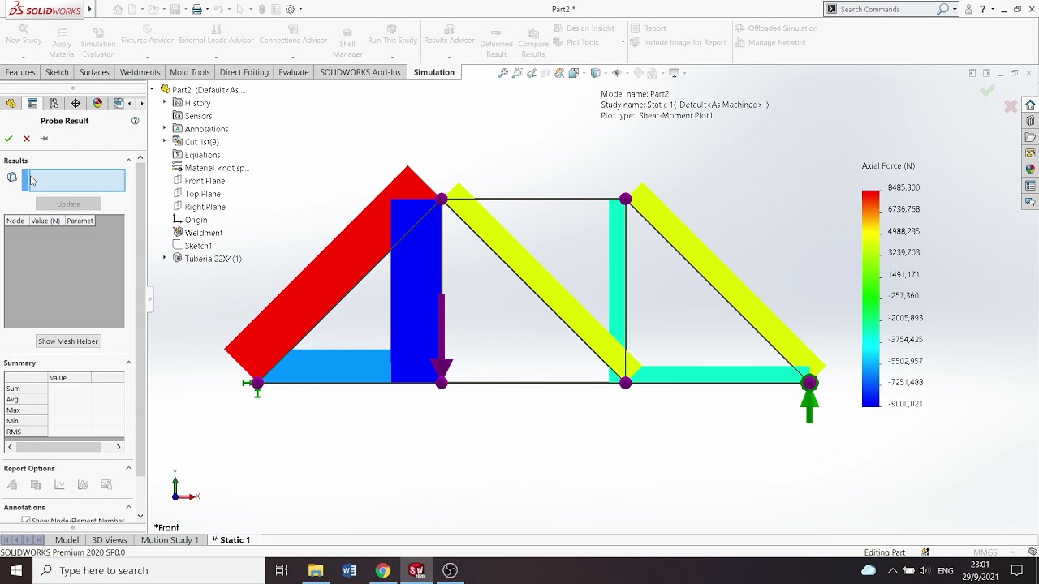Open DisplayManager tab

(97, 103)
